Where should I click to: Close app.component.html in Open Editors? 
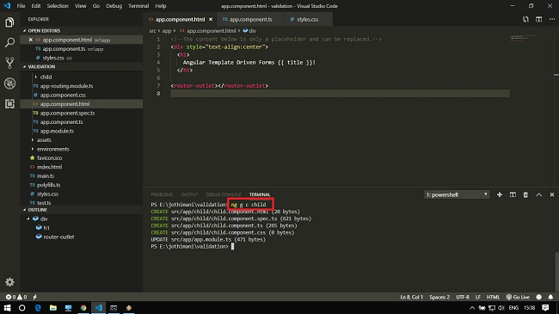(31, 40)
